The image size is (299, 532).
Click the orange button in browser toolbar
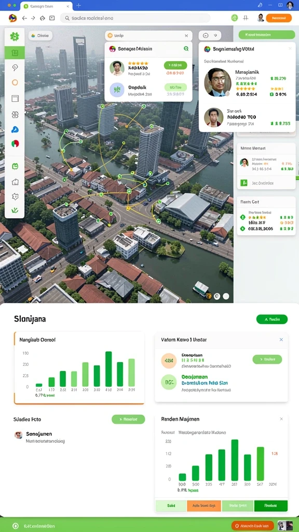tap(279, 18)
